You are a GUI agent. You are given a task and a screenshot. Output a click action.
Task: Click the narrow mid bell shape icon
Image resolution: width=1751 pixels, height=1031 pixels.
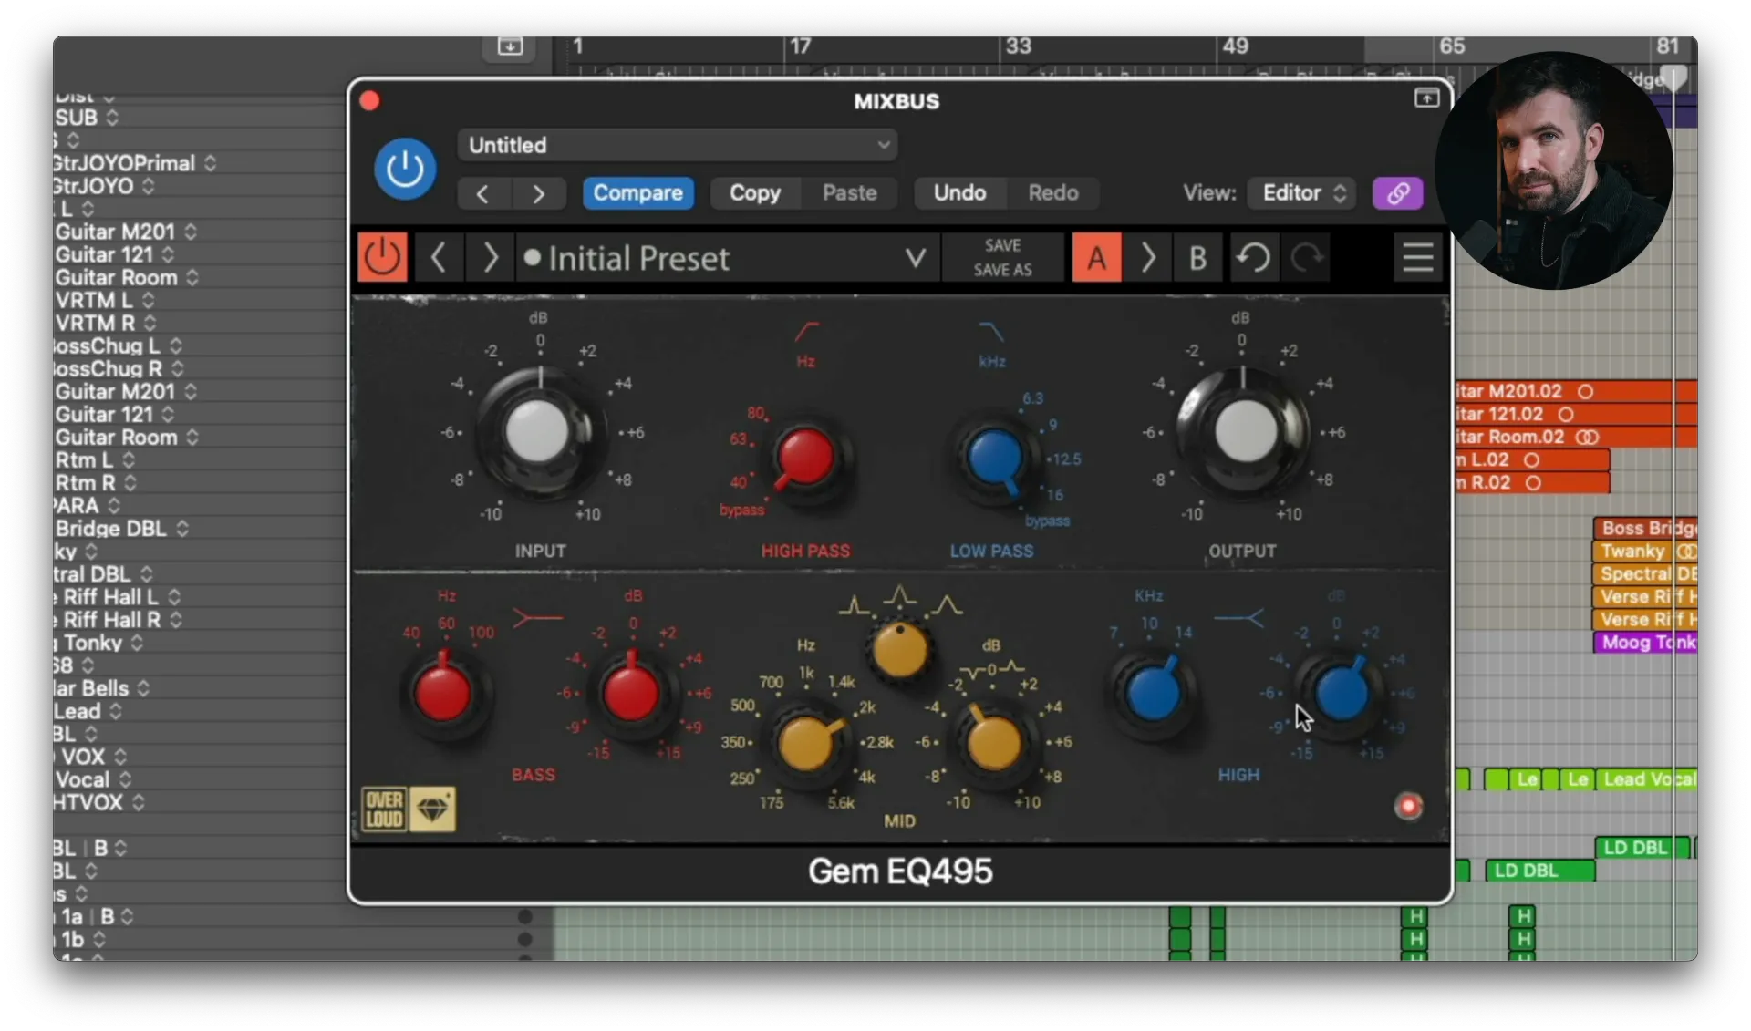(854, 605)
